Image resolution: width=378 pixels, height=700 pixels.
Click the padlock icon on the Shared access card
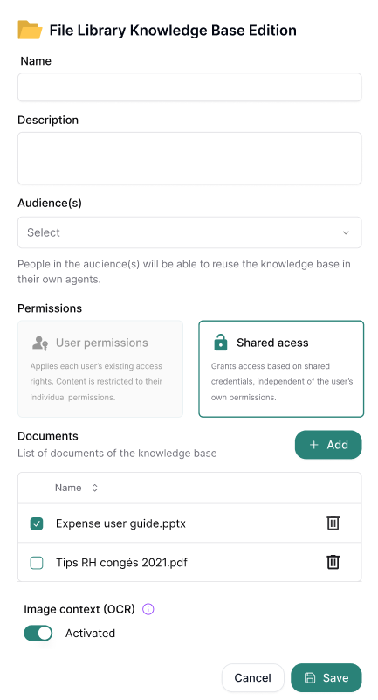(x=221, y=343)
